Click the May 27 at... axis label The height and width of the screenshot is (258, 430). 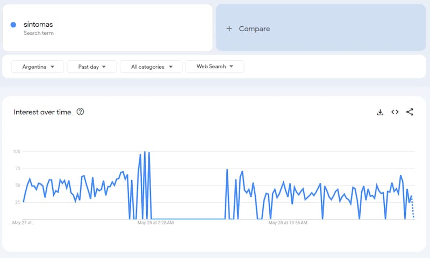[23, 223]
